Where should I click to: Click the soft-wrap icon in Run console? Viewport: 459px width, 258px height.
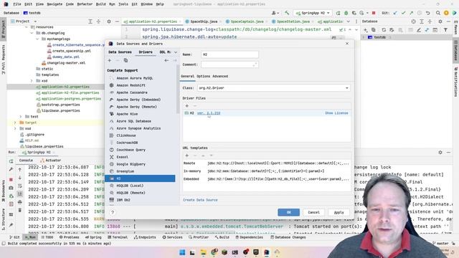(x=20, y=186)
